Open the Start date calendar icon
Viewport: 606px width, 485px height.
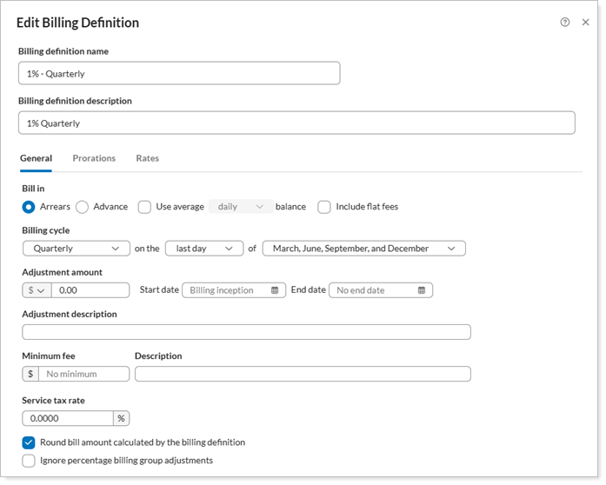275,290
